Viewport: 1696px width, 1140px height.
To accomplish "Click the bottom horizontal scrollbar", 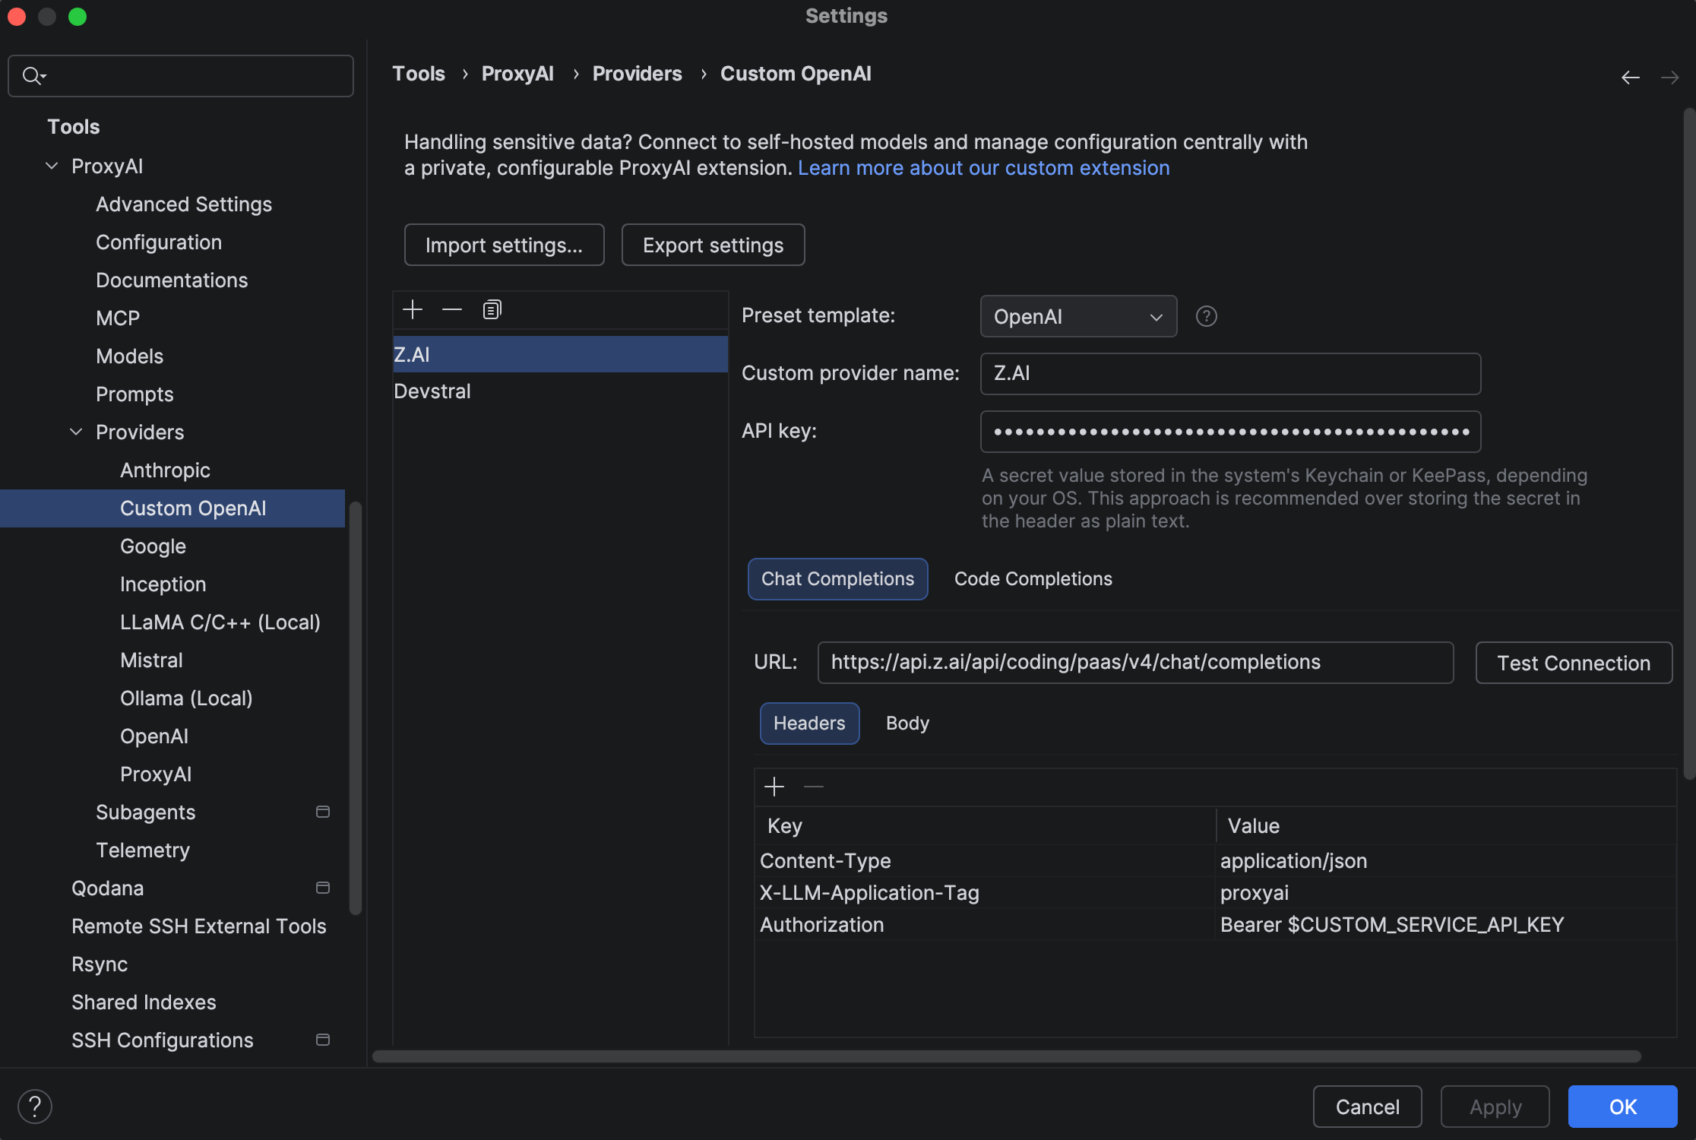I will 1005,1056.
